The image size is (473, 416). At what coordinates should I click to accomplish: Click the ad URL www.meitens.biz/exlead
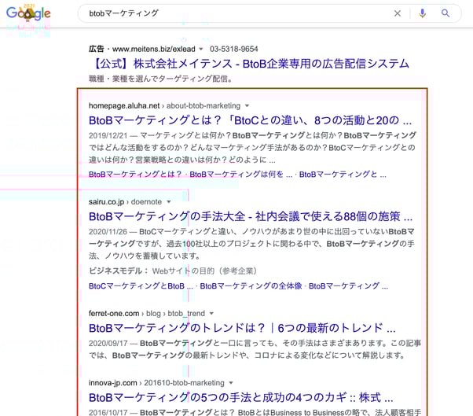coord(153,49)
